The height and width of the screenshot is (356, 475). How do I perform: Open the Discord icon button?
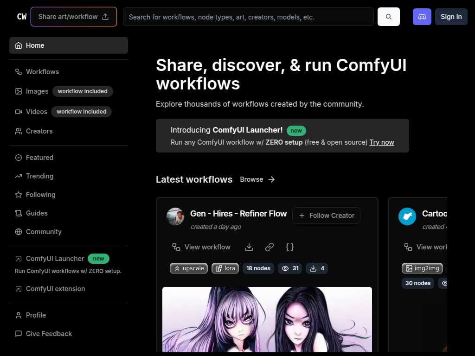pos(422,17)
